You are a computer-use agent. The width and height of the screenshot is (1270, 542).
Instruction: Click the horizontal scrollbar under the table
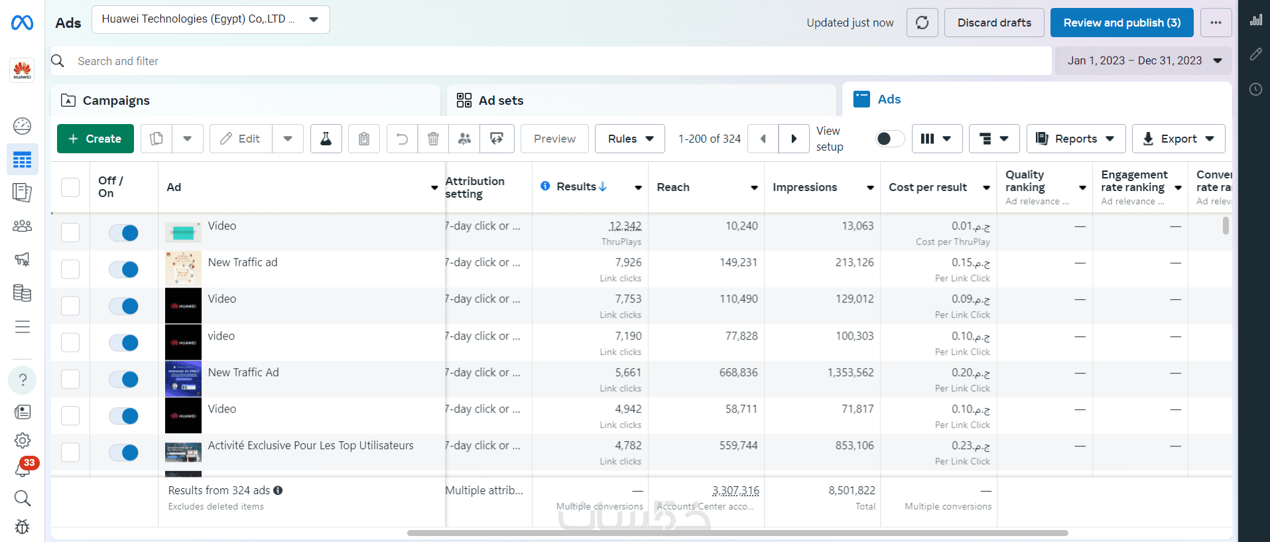(737, 533)
